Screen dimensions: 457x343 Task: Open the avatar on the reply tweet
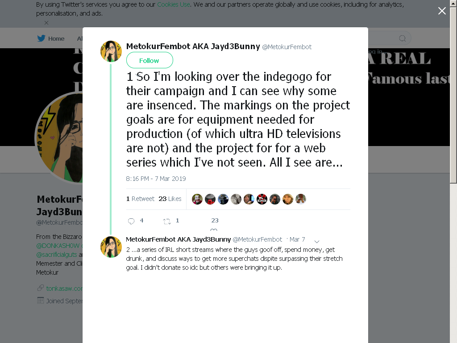pyautogui.click(x=111, y=247)
